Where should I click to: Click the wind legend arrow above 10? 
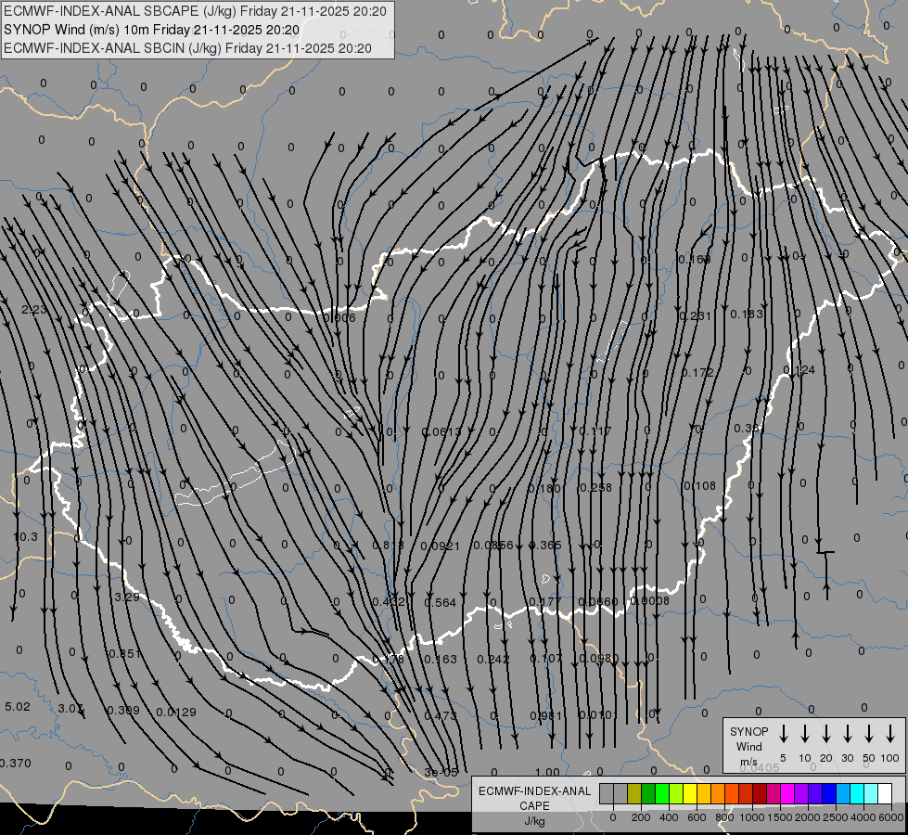pos(805,734)
